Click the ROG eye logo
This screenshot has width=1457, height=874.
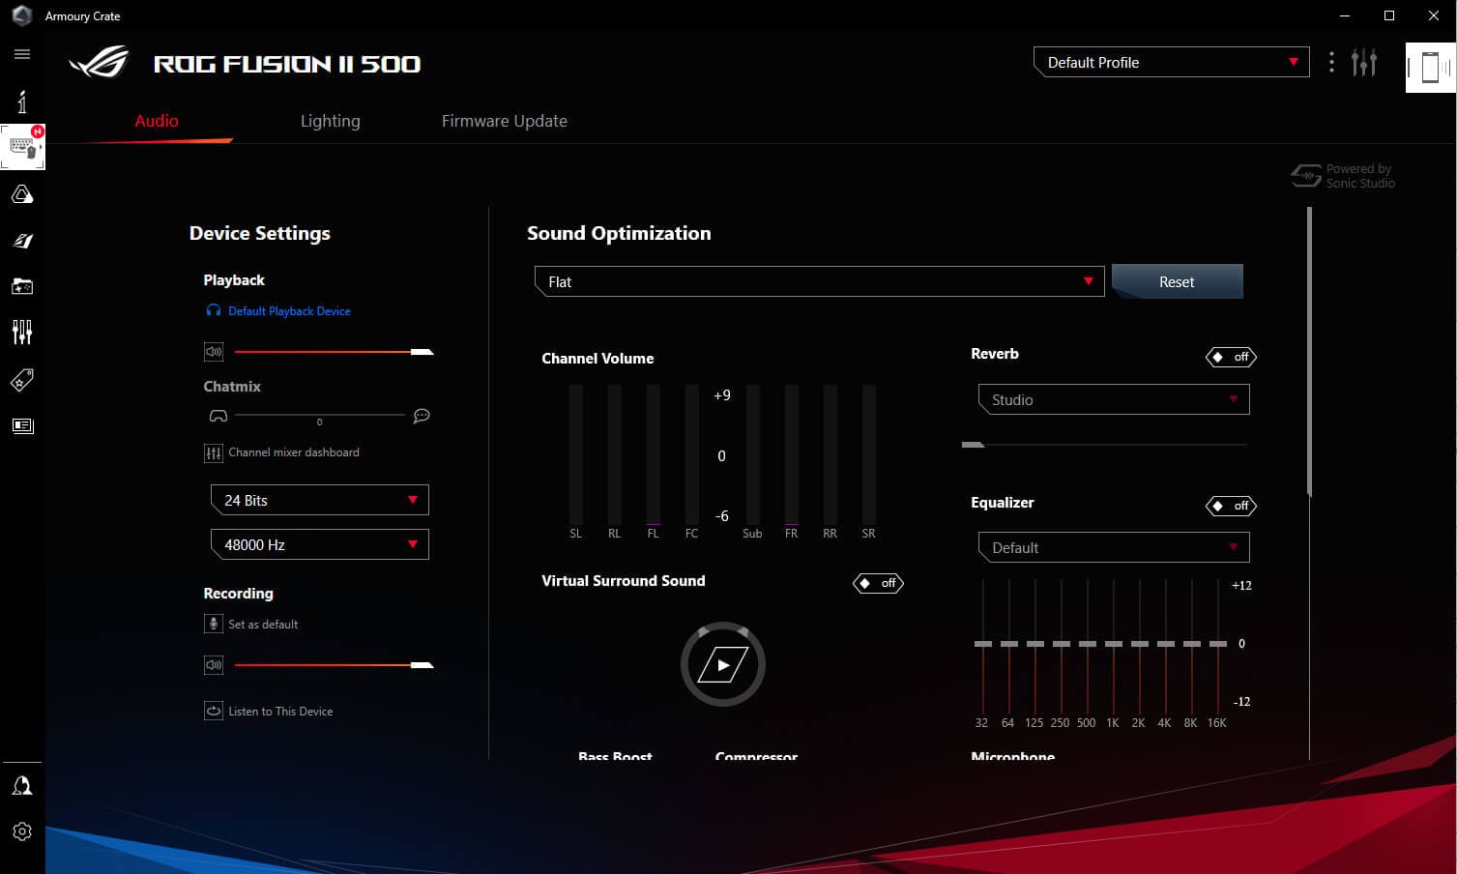pyautogui.click(x=99, y=63)
